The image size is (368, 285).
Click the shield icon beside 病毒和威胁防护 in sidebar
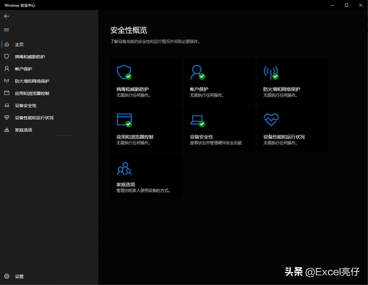(x=7, y=57)
